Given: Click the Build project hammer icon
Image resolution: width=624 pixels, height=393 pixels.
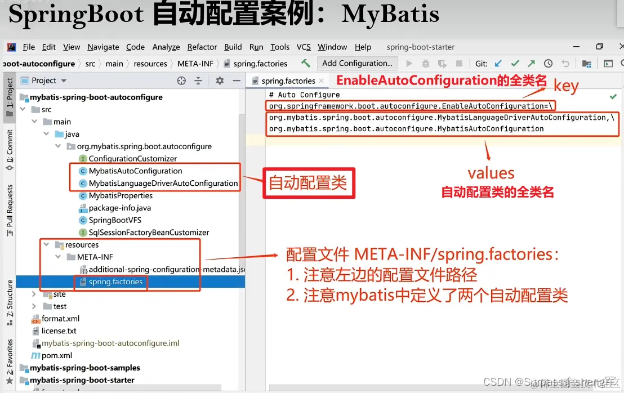Looking at the screenshot, I should coord(305,63).
